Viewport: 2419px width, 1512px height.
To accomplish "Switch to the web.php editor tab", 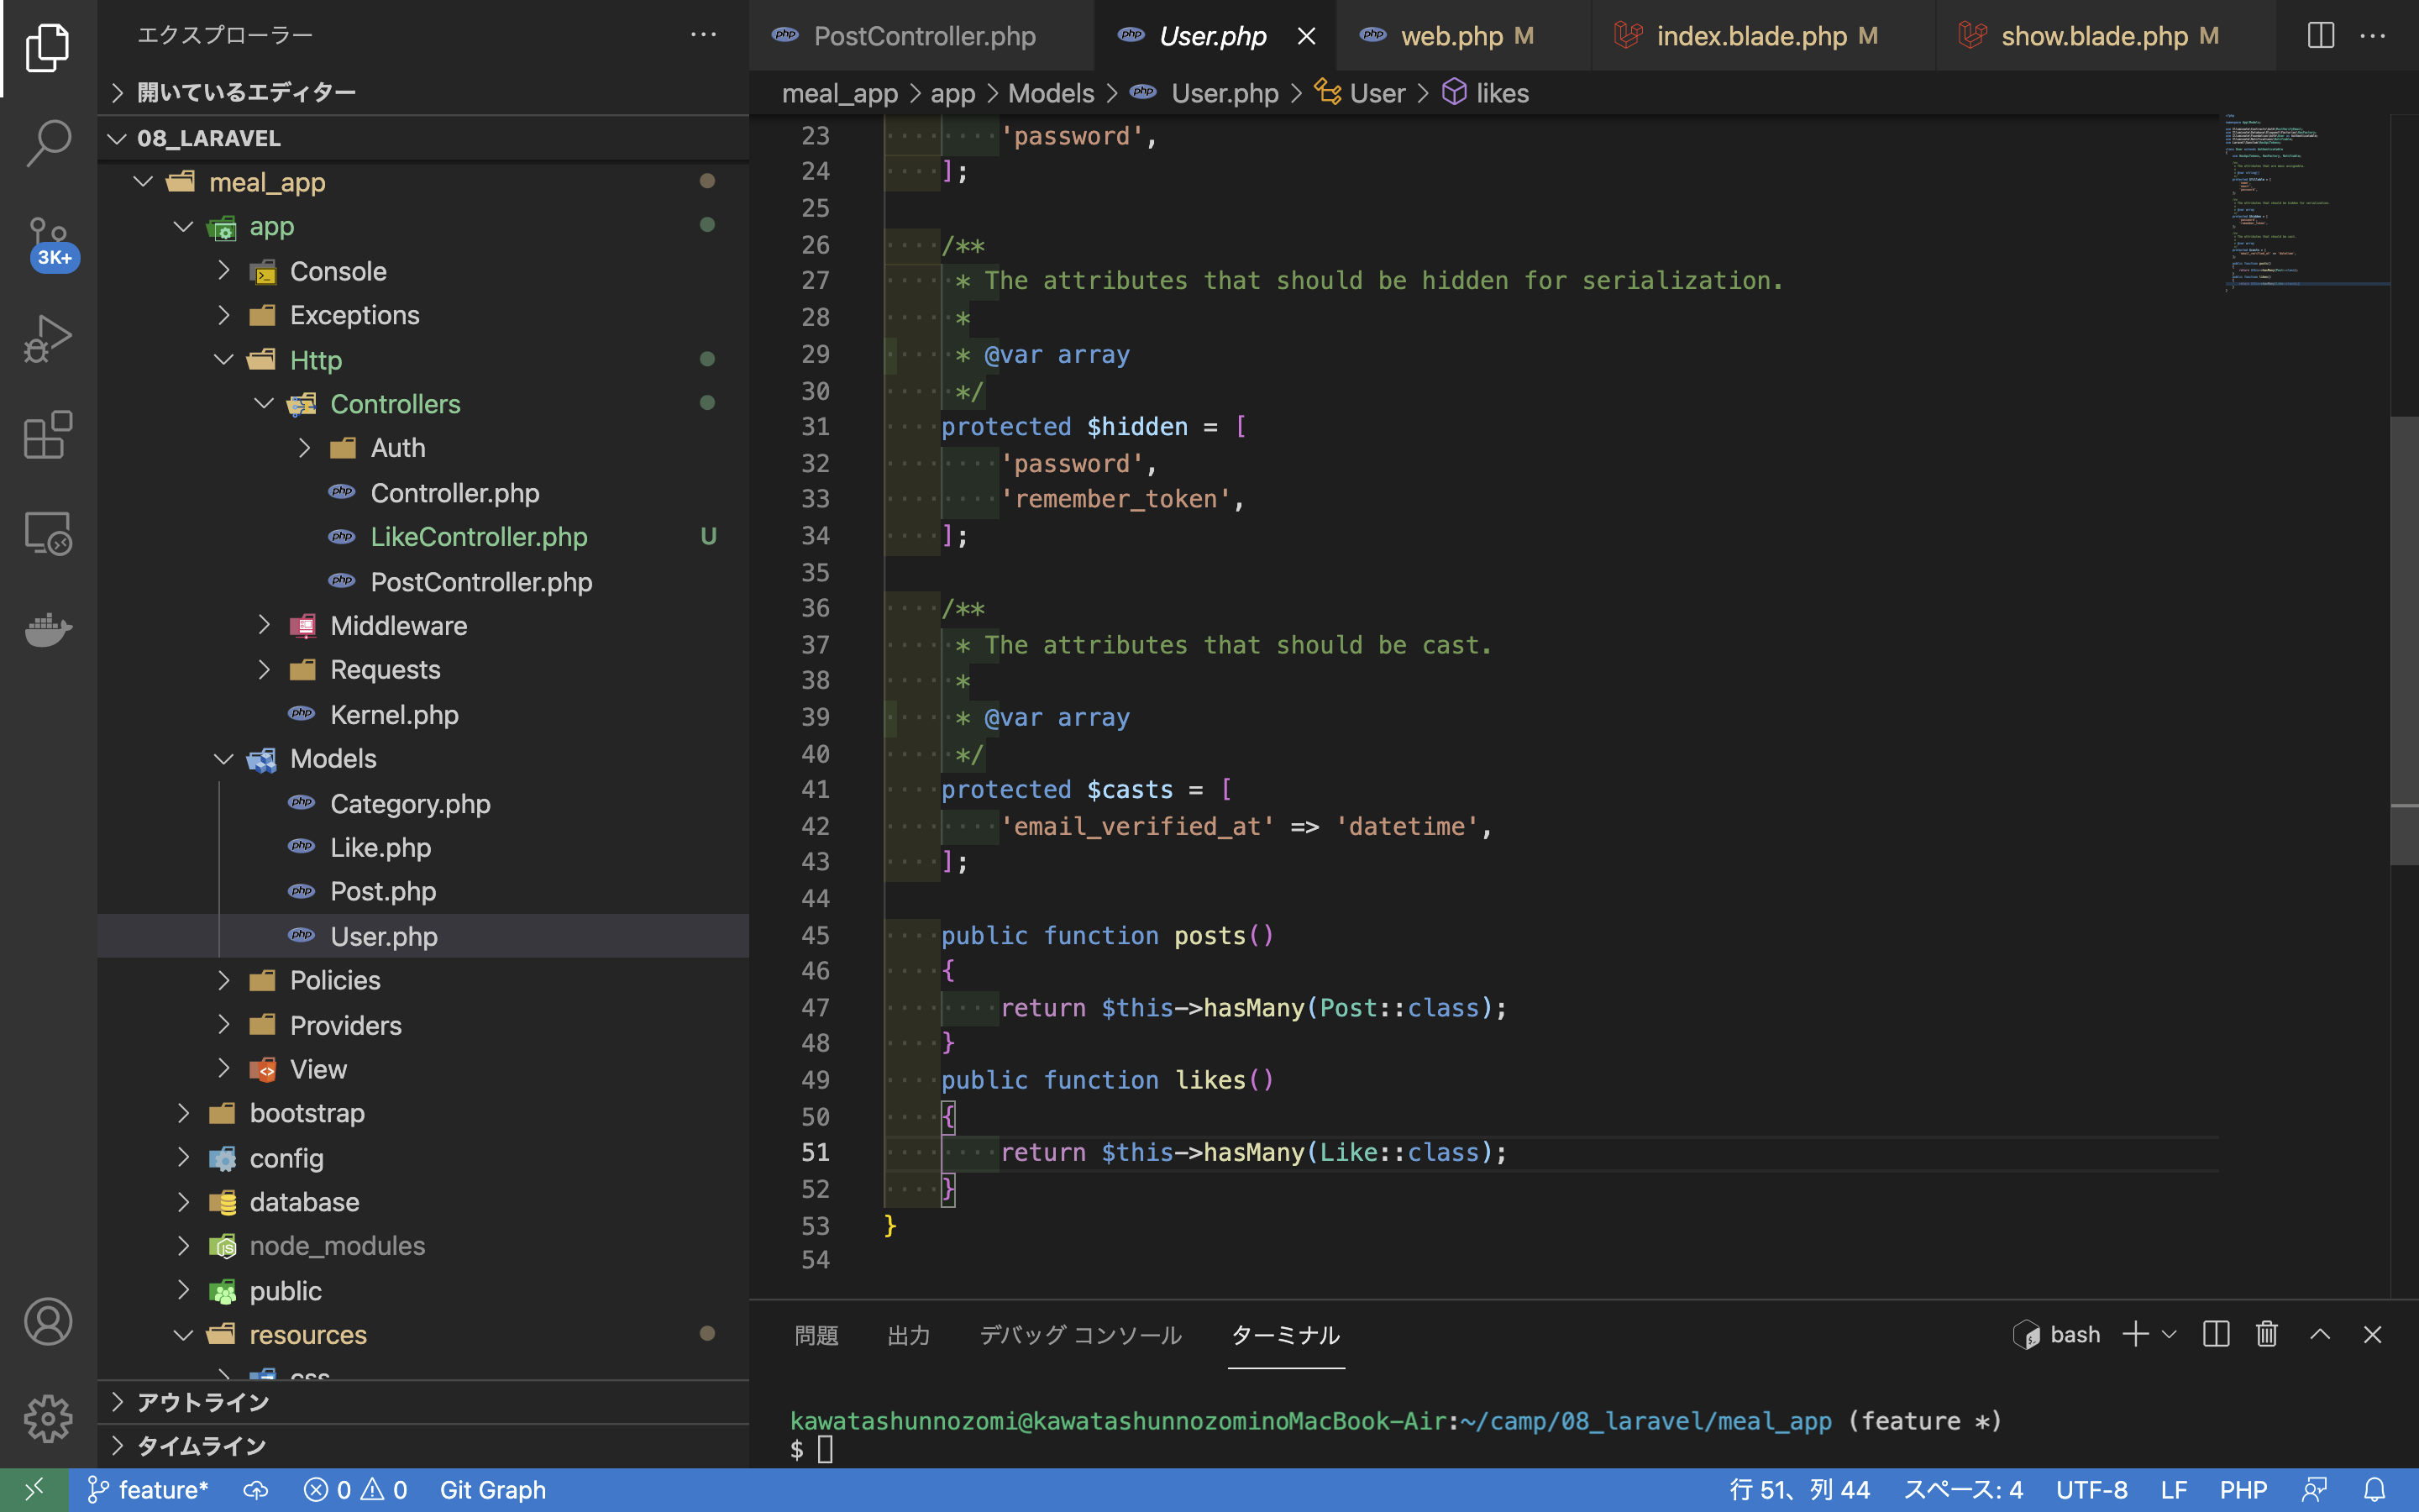I will tap(1451, 36).
